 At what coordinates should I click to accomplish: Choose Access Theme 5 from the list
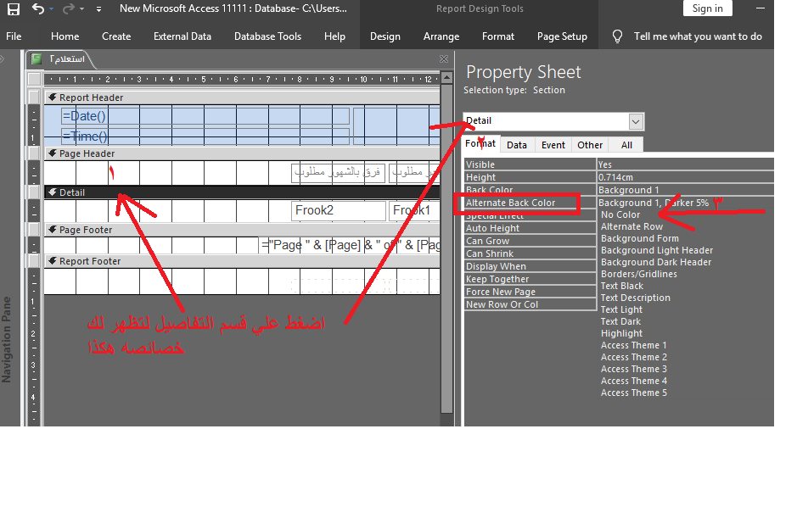pos(634,393)
